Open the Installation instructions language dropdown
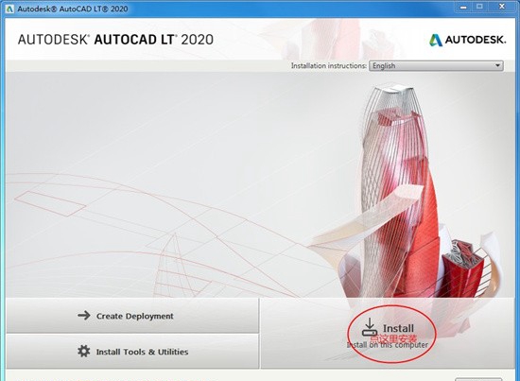This screenshot has height=381, width=520. pyautogui.click(x=436, y=65)
